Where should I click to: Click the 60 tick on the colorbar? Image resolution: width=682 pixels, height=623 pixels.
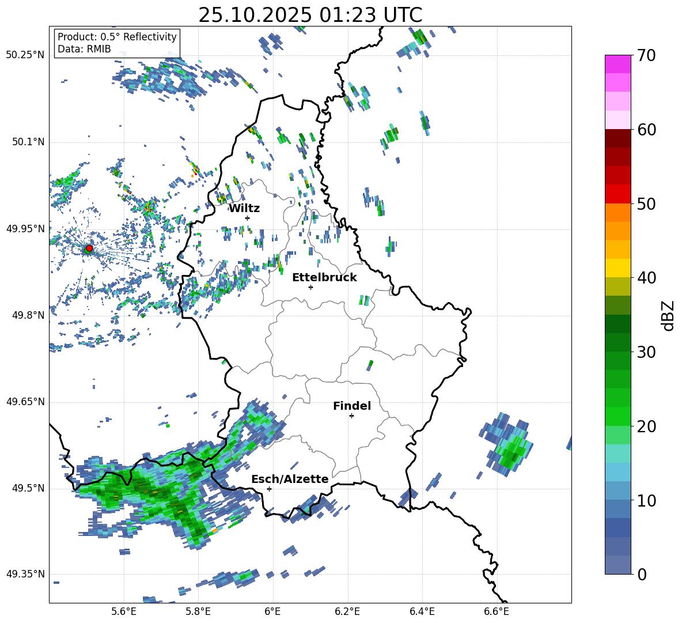pos(646,130)
